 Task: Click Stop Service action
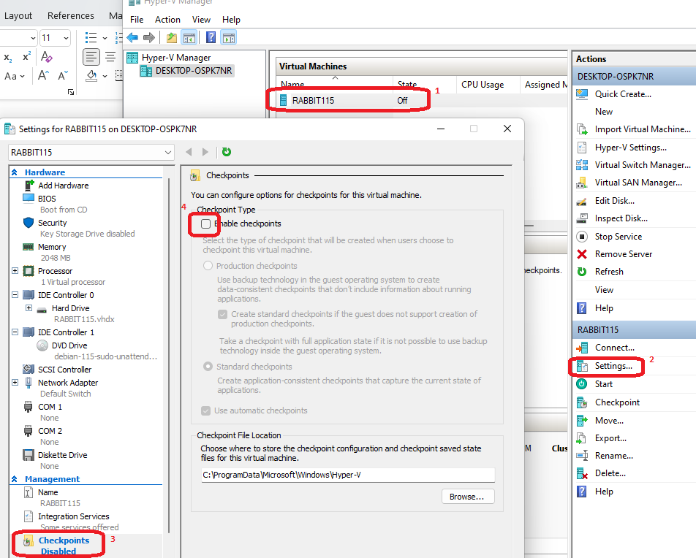[x=618, y=237]
